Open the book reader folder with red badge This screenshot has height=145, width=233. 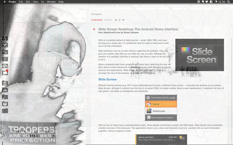(5, 73)
